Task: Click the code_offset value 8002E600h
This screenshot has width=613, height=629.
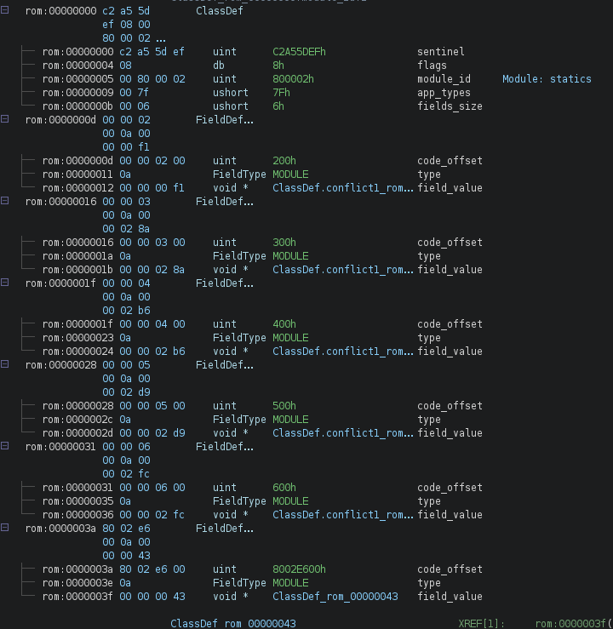Action: click(299, 569)
